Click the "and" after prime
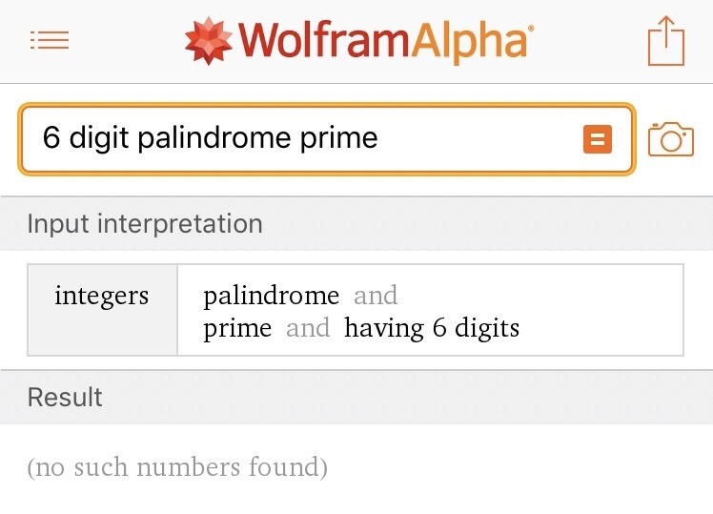 pos(308,329)
